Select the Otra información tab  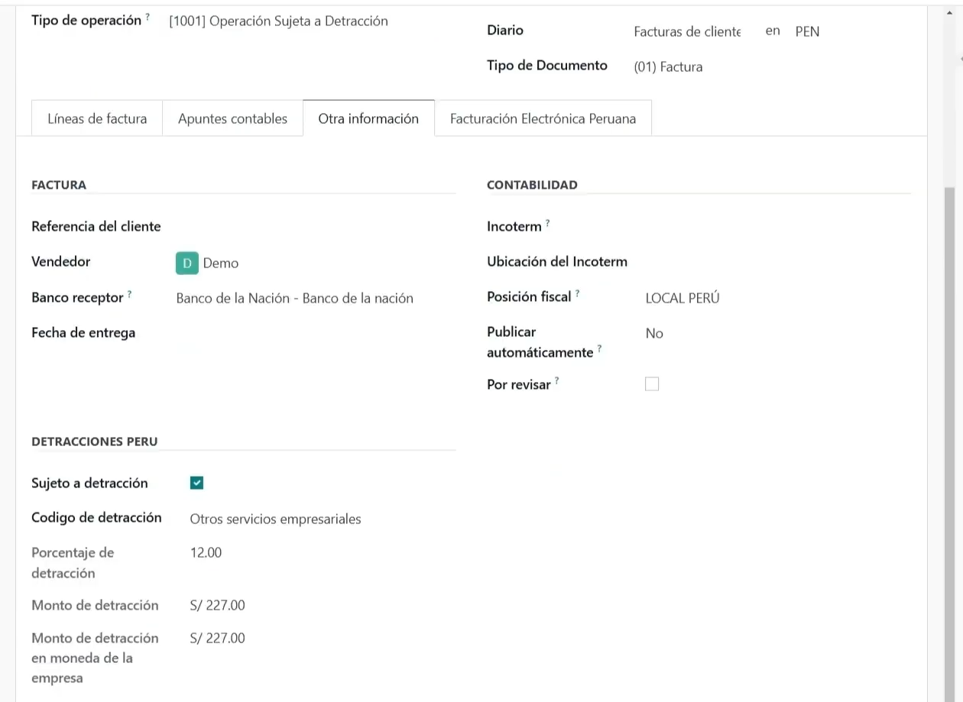click(x=368, y=118)
